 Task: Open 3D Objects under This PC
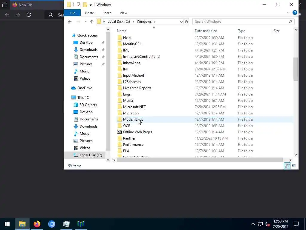click(88, 105)
